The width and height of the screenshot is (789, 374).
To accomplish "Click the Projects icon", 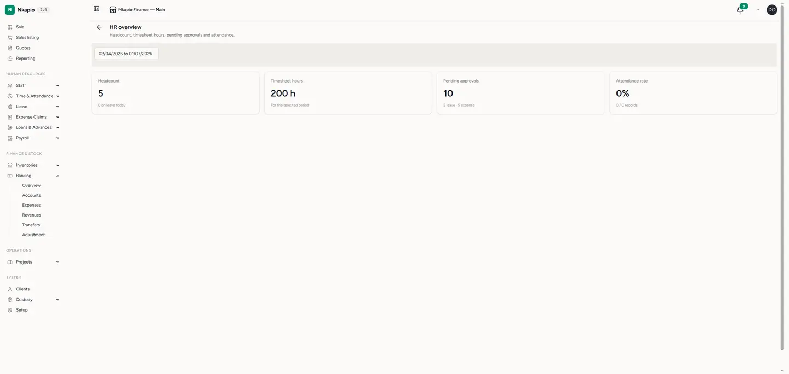I will (x=10, y=262).
